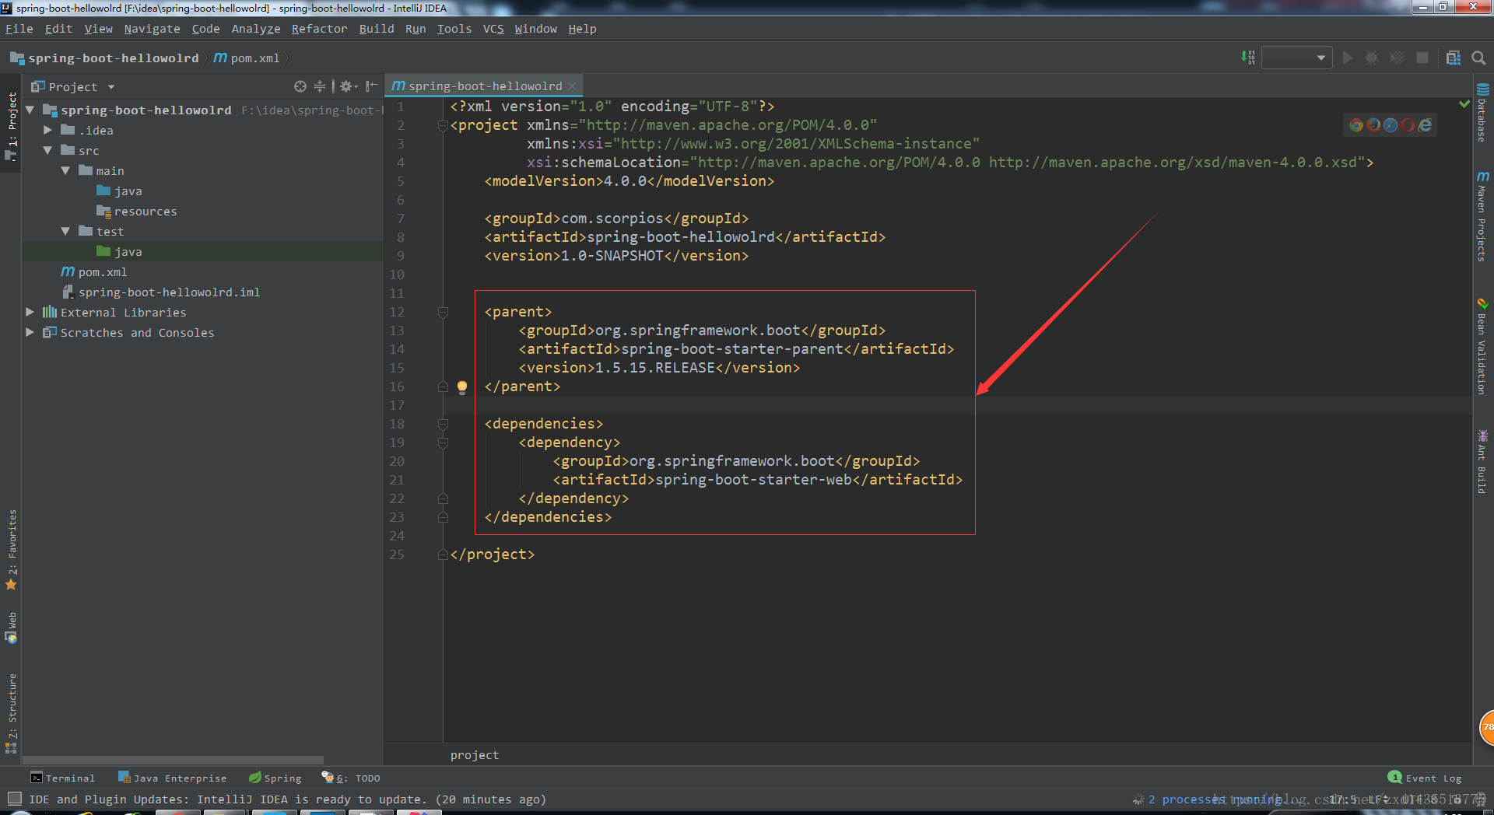This screenshot has height=815, width=1494.
Task: Click Search Everywhere magnifier icon
Action: tap(1478, 58)
